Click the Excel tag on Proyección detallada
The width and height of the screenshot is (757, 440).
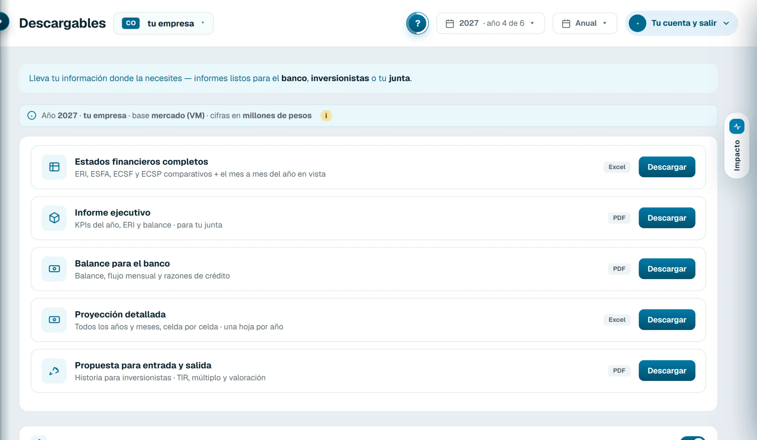pos(617,320)
